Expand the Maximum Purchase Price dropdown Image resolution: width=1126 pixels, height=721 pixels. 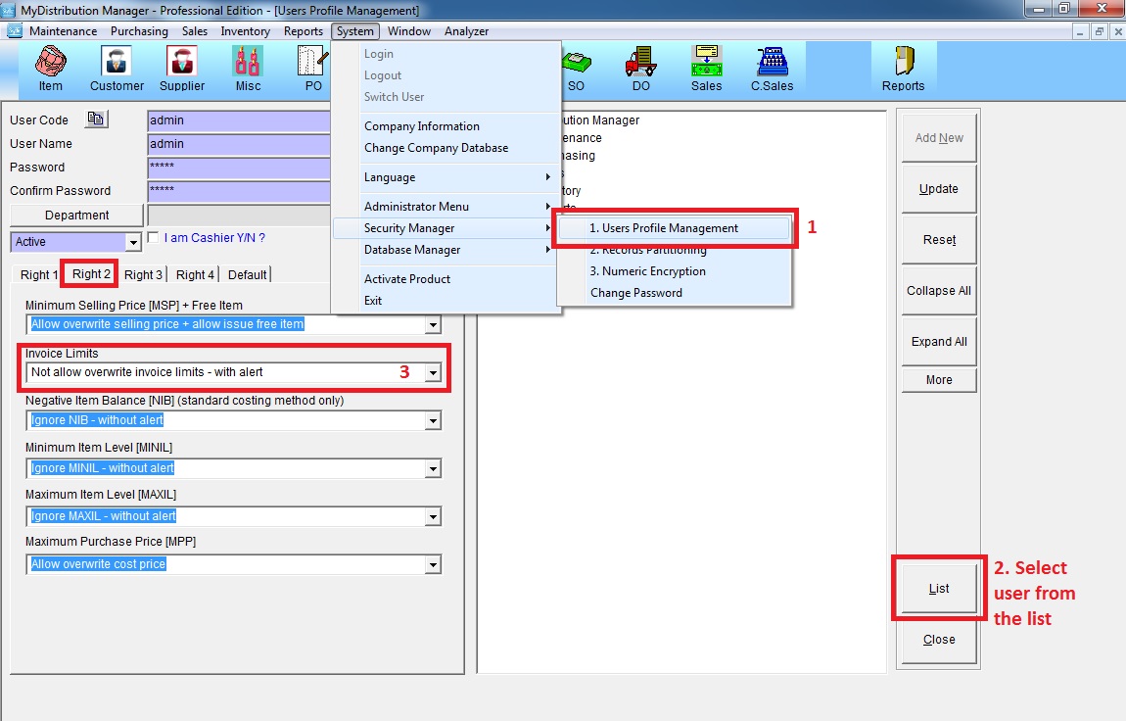click(432, 564)
